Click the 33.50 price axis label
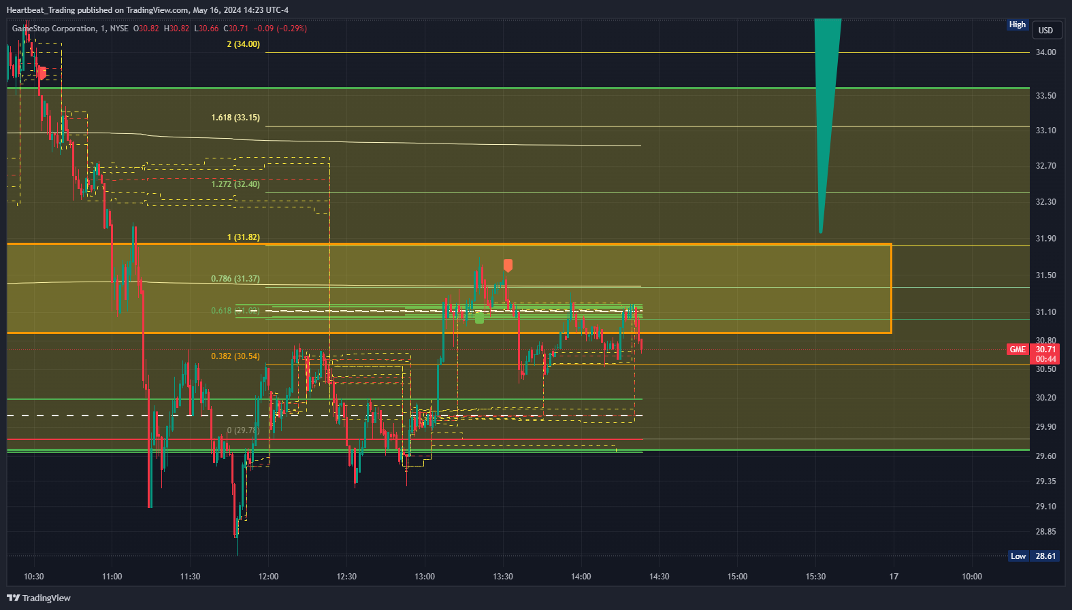The width and height of the screenshot is (1072, 610). pos(1045,96)
